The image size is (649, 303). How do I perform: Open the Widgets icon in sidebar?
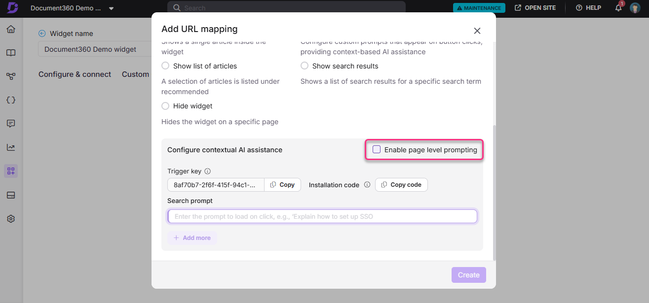[11, 171]
